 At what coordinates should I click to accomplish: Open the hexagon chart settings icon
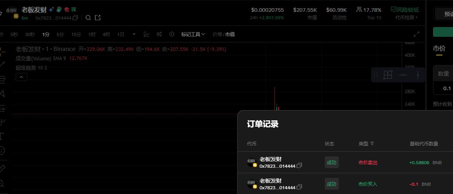[x=172, y=34]
